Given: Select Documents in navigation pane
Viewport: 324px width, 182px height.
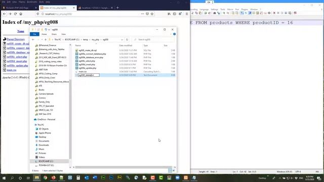Looking at the screenshot, I should click(x=44, y=141).
